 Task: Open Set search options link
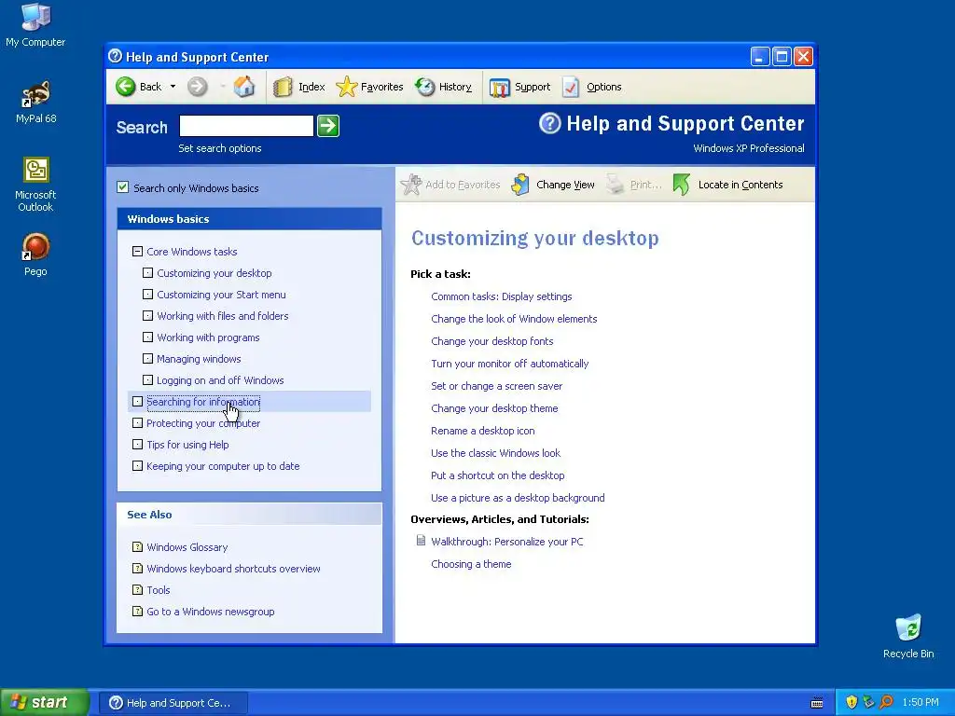point(220,148)
